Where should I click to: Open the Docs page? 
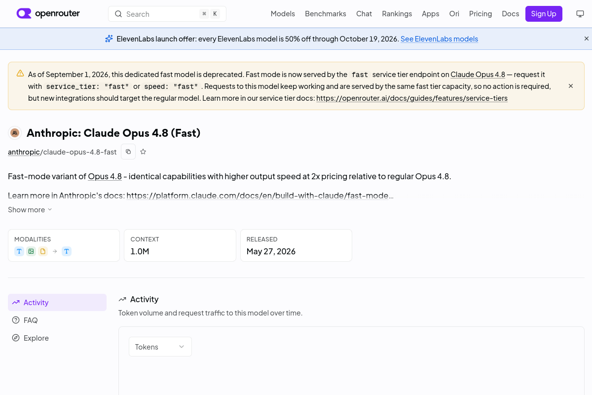511,14
